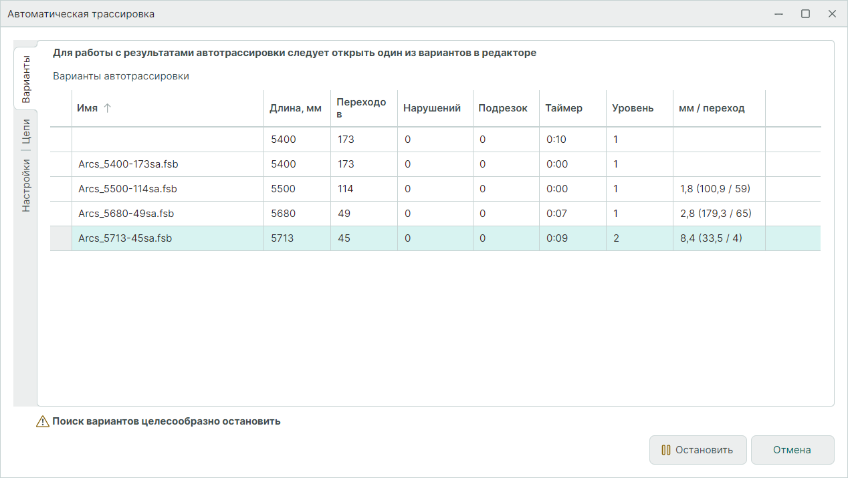The width and height of the screenshot is (848, 478).
Task: Sort by Длина, мм column header
Action: point(296,108)
